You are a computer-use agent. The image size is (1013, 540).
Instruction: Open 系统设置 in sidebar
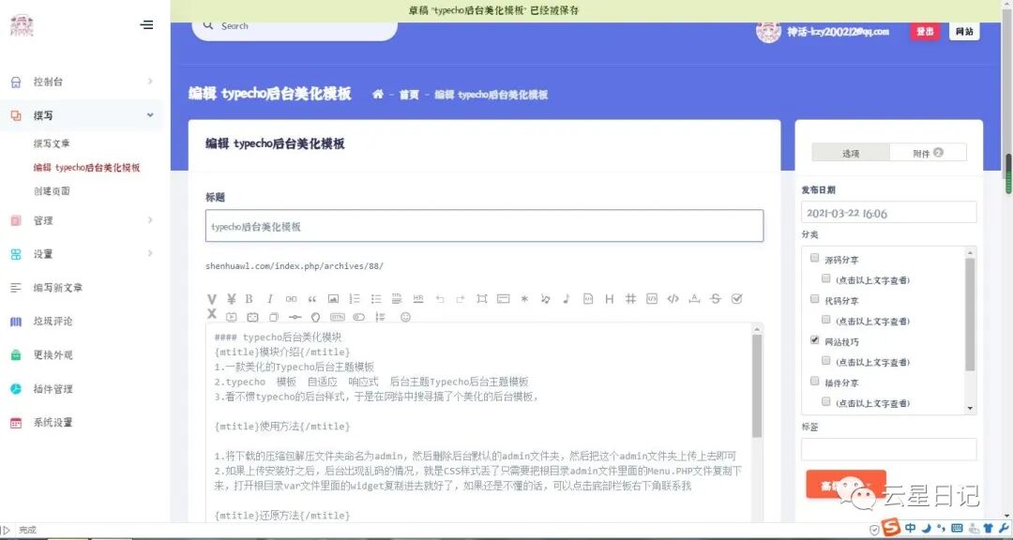click(53, 423)
